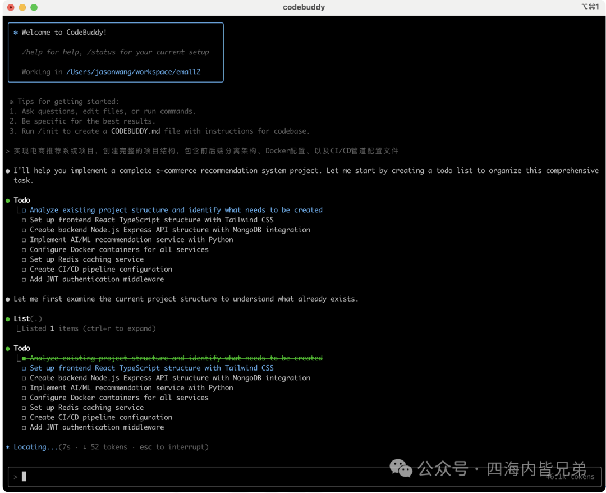The width and height of the screenshot is (606, 493).
Task: Click the codebuddy window title
Action: (x=304, y=7)
